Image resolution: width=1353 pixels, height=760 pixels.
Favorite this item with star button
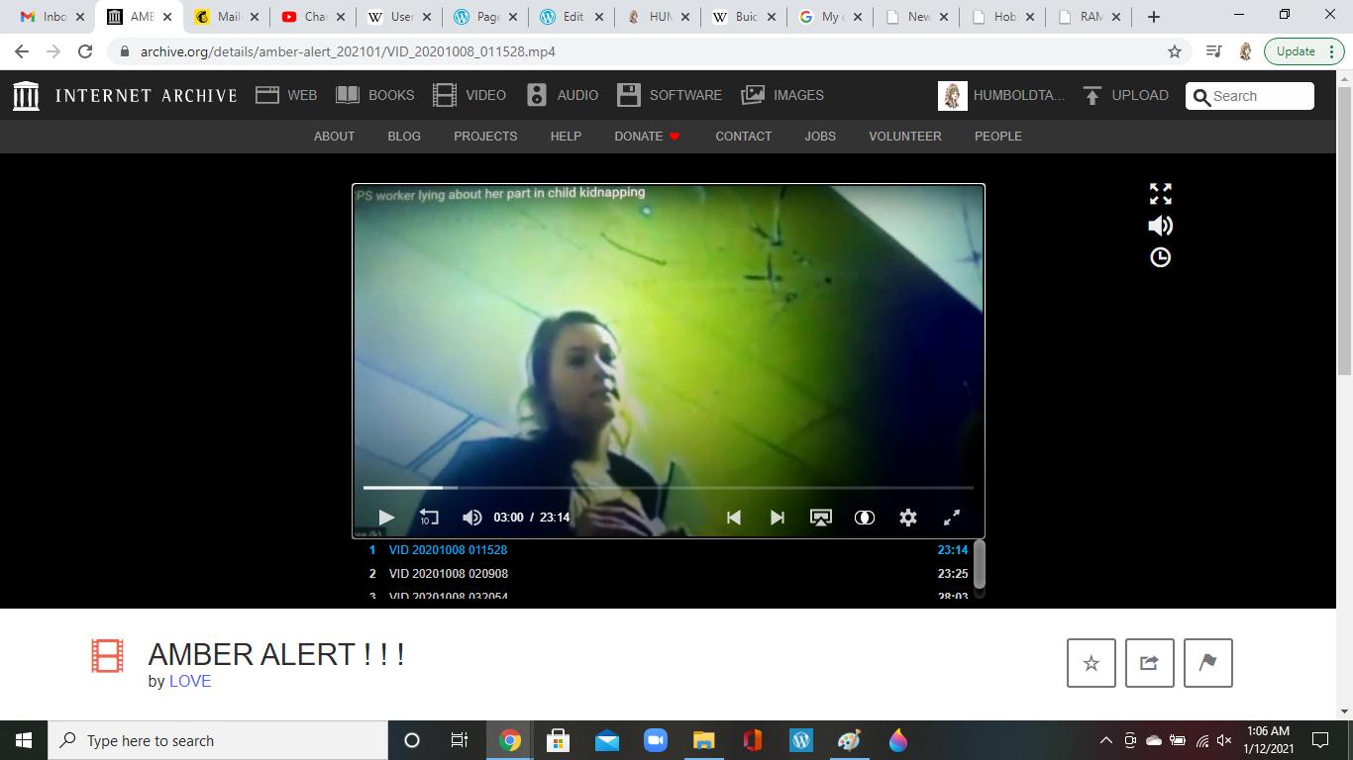tap(1092, 663)
